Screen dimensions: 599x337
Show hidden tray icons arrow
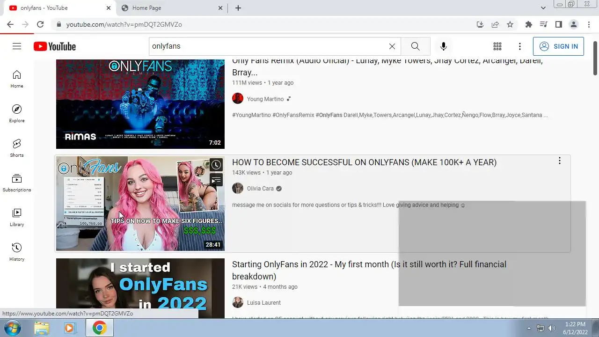(x=529, y=328)
